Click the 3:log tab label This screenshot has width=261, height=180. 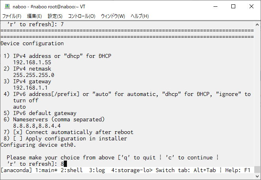[x=97, y=170]
